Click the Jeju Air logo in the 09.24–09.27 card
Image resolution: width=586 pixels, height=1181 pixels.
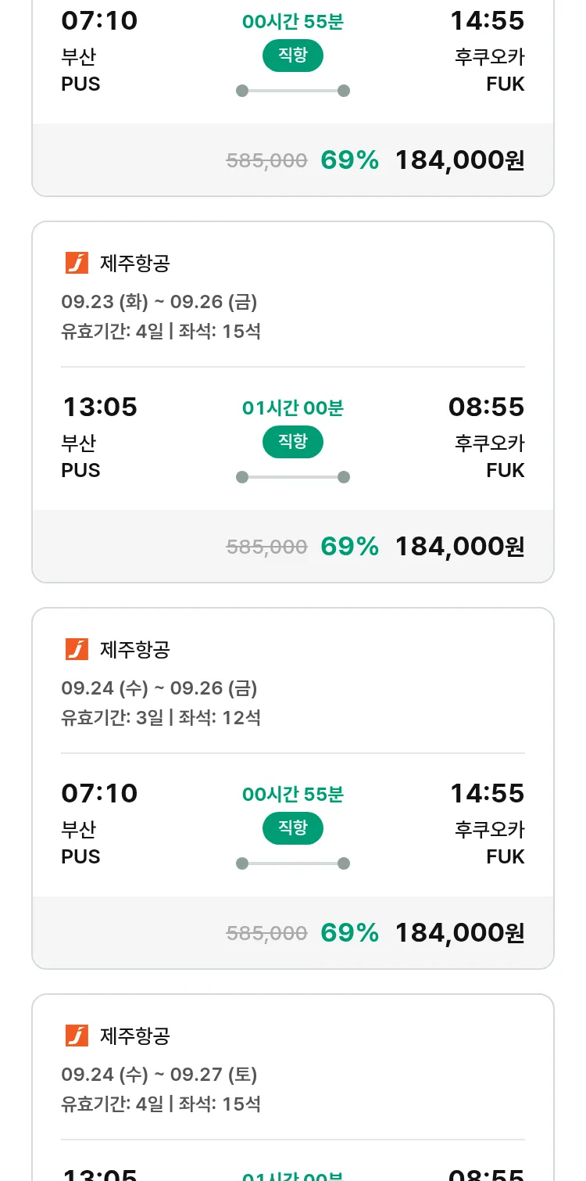tap(77, 1036)
